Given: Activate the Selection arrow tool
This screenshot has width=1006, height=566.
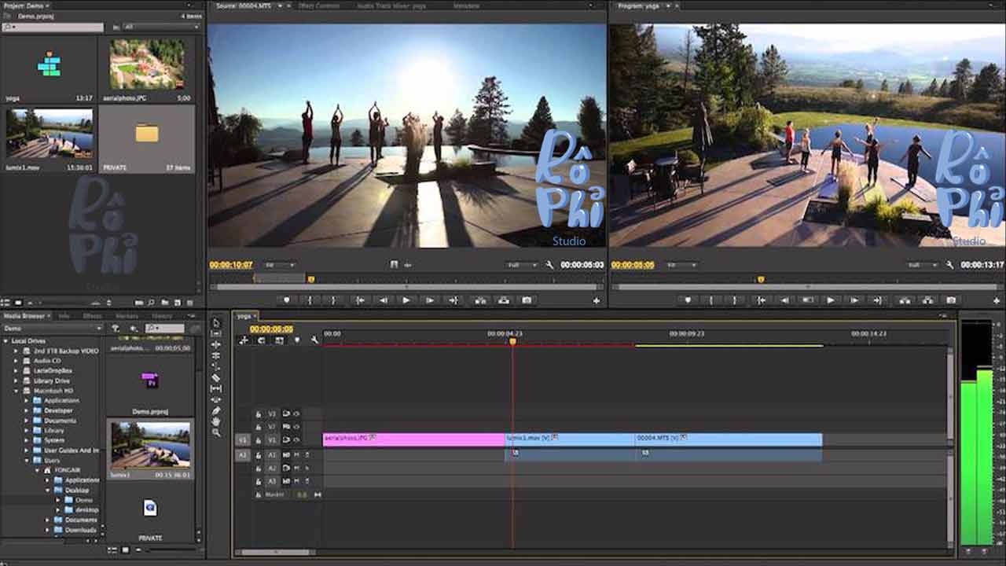Looking at the screenshot, I should pyautogui.click(x=216, y=323).
